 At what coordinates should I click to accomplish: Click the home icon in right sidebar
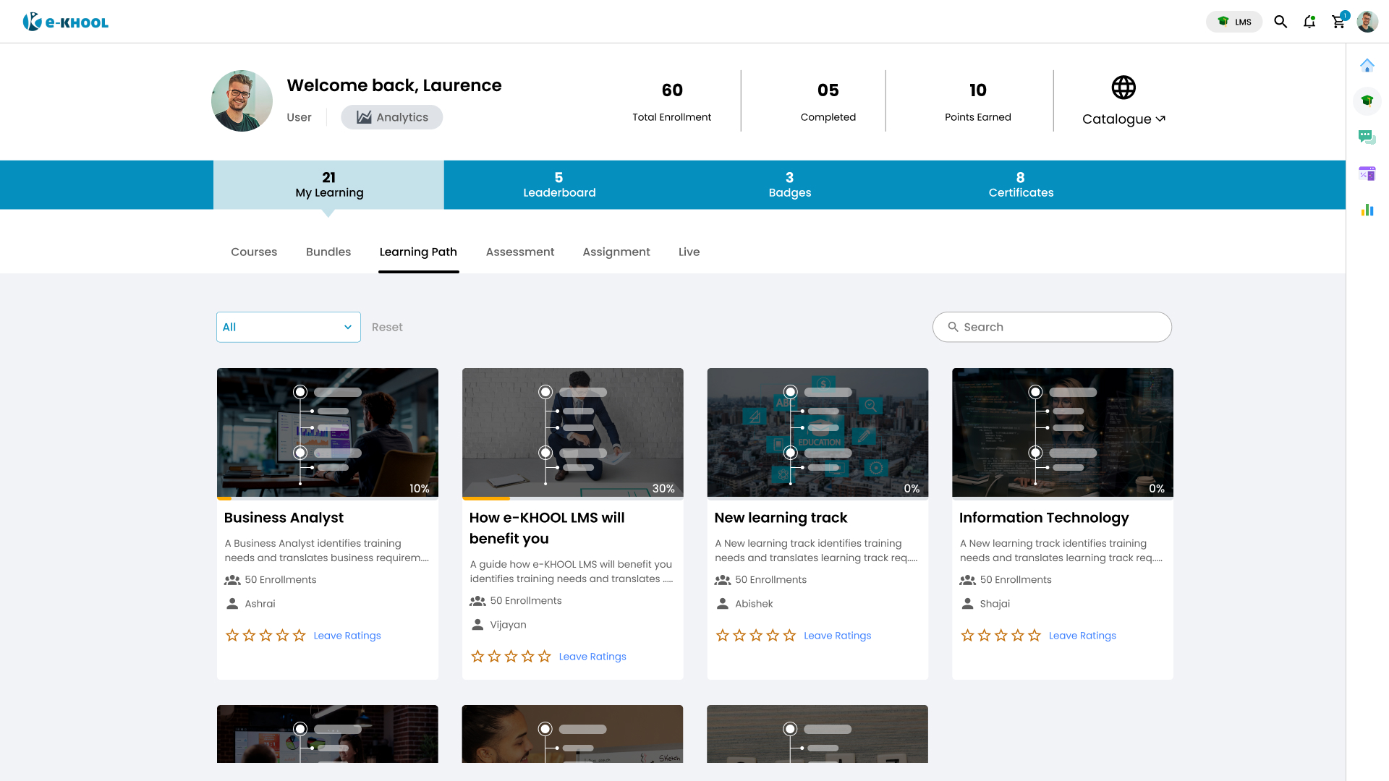(x=1367, y=66)
